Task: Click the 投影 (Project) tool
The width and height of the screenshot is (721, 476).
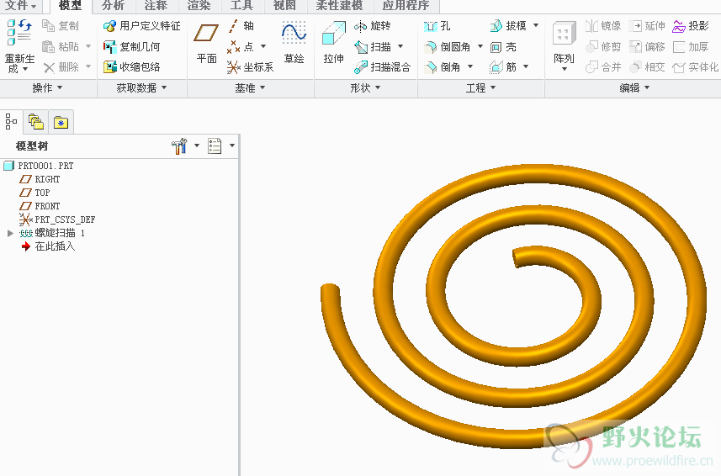Action: (691, 26)
